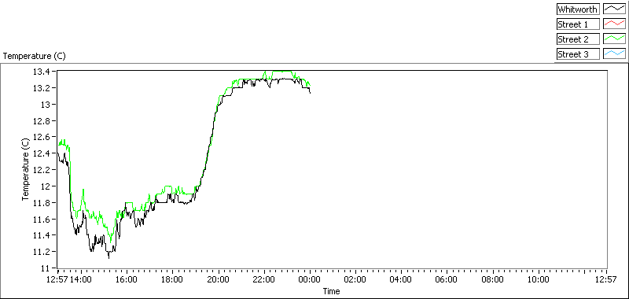
Task: Click the Whitworth black line swatch
Action: 615,9
